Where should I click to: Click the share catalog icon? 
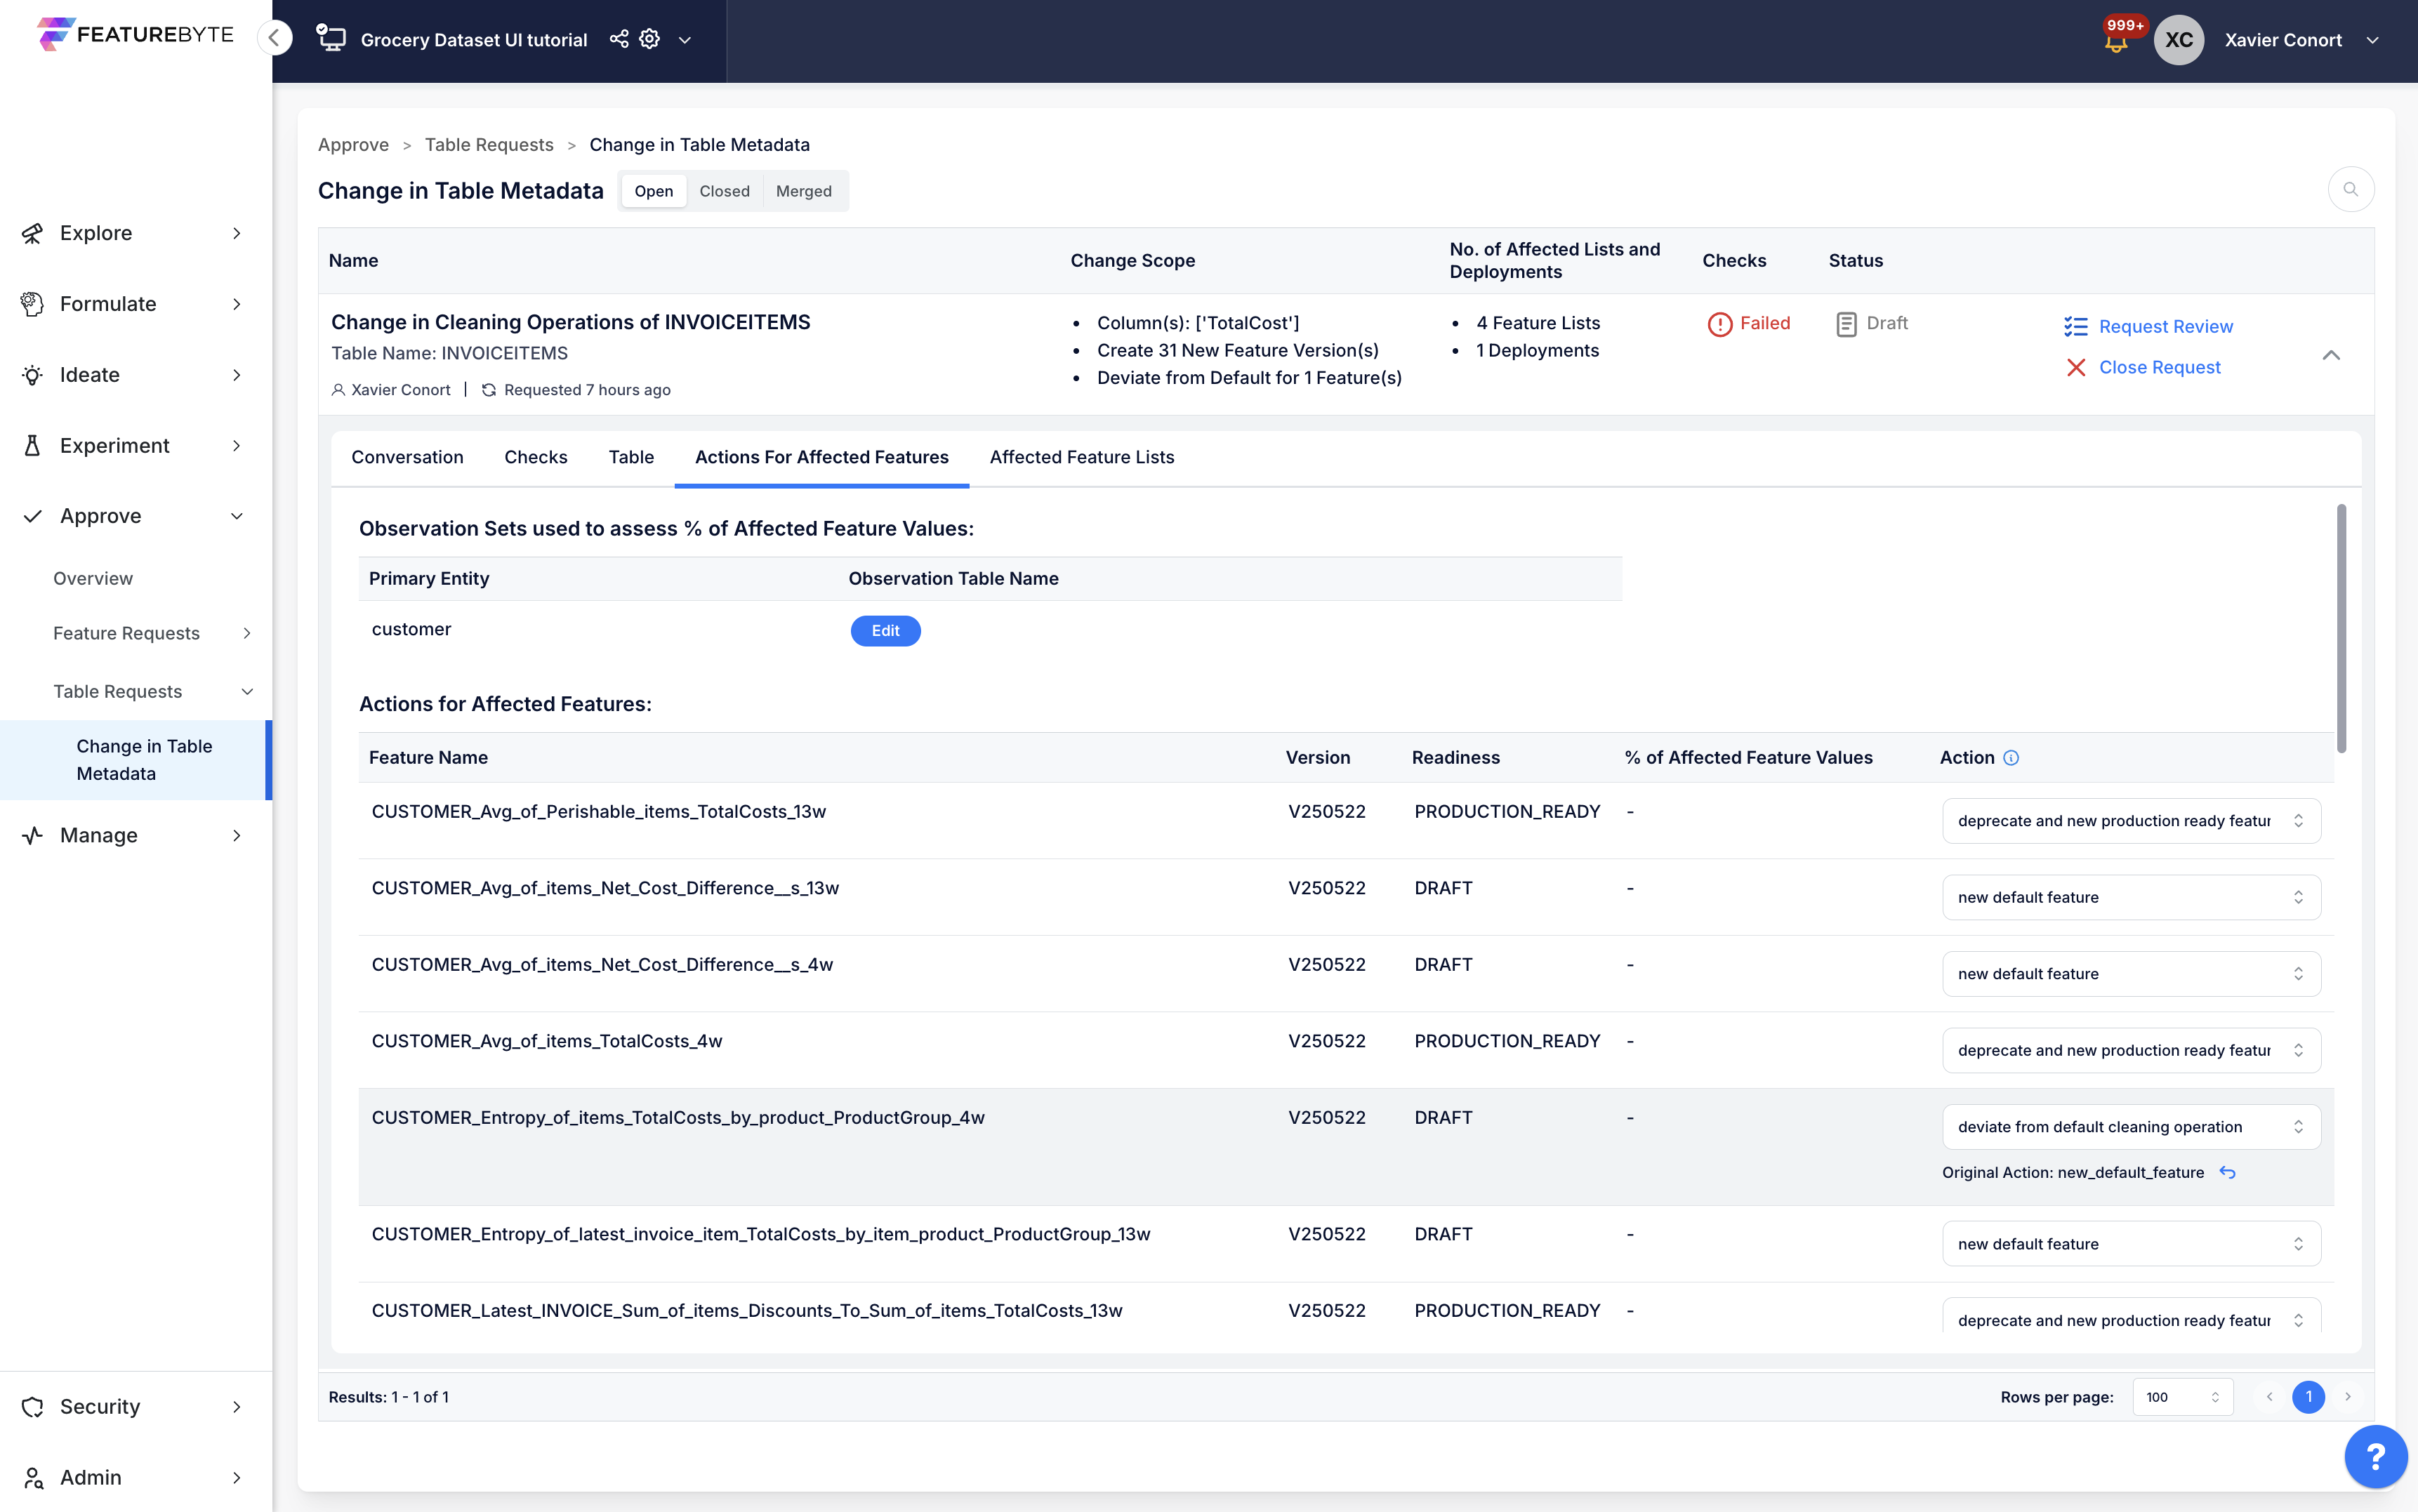pyautogui.click(x=619, y=39)
